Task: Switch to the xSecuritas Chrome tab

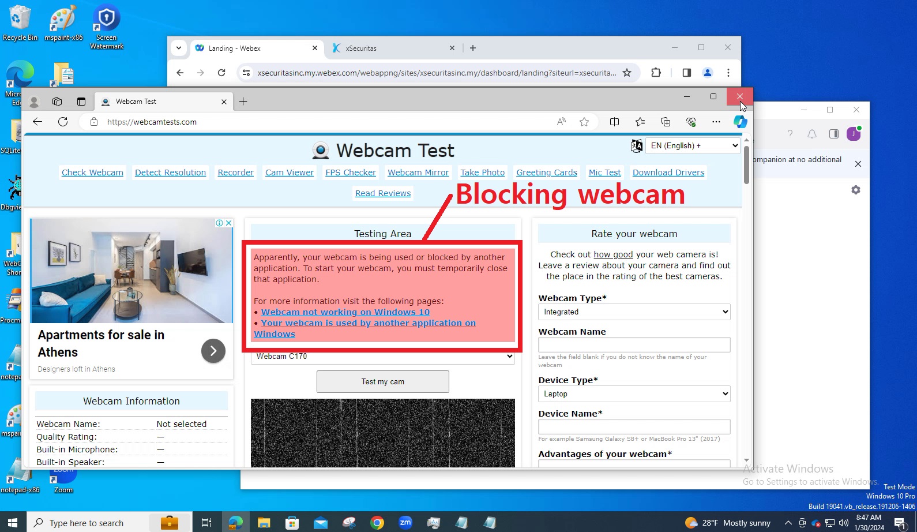Action: click(392, 48)
